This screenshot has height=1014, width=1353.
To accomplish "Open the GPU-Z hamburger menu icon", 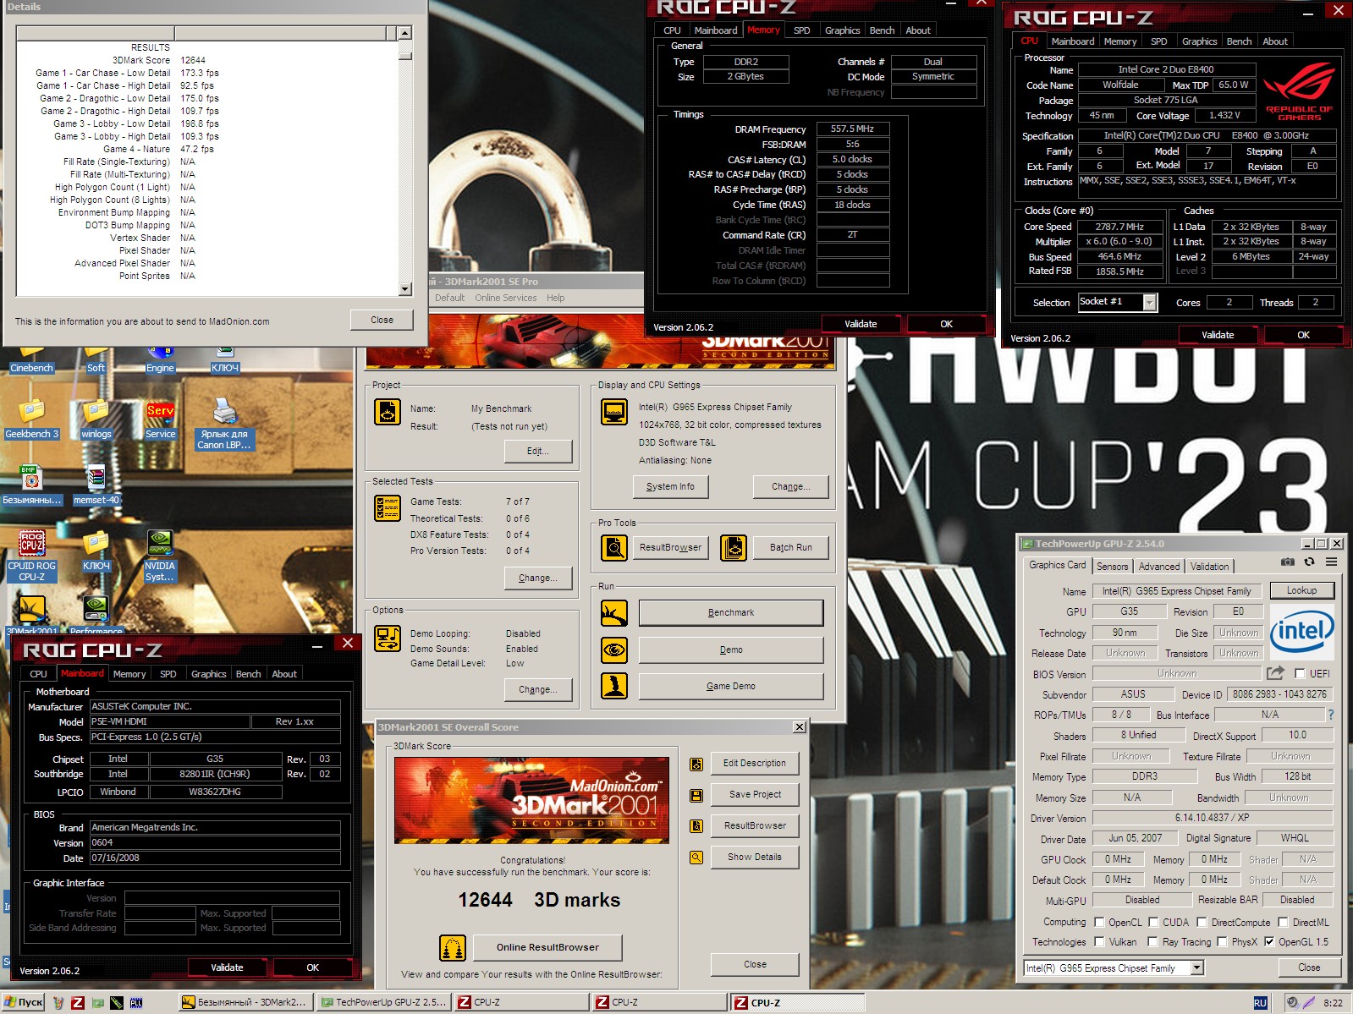I will point(1331,562).
